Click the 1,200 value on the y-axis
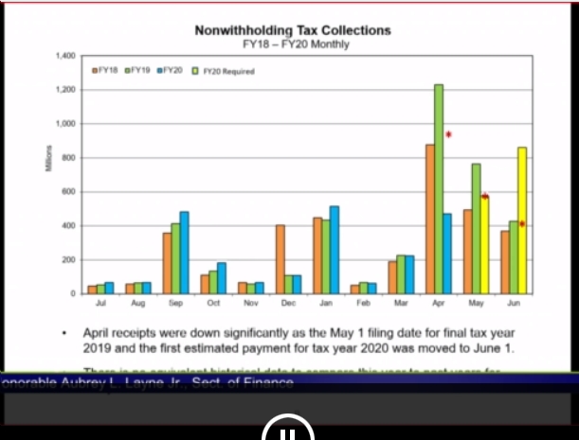 tap(65, 90)
